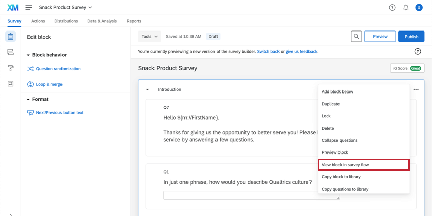This screenshot has width=432, height=216.
Task: Open the hamburger navigation menu
Action: pos(28,8)
